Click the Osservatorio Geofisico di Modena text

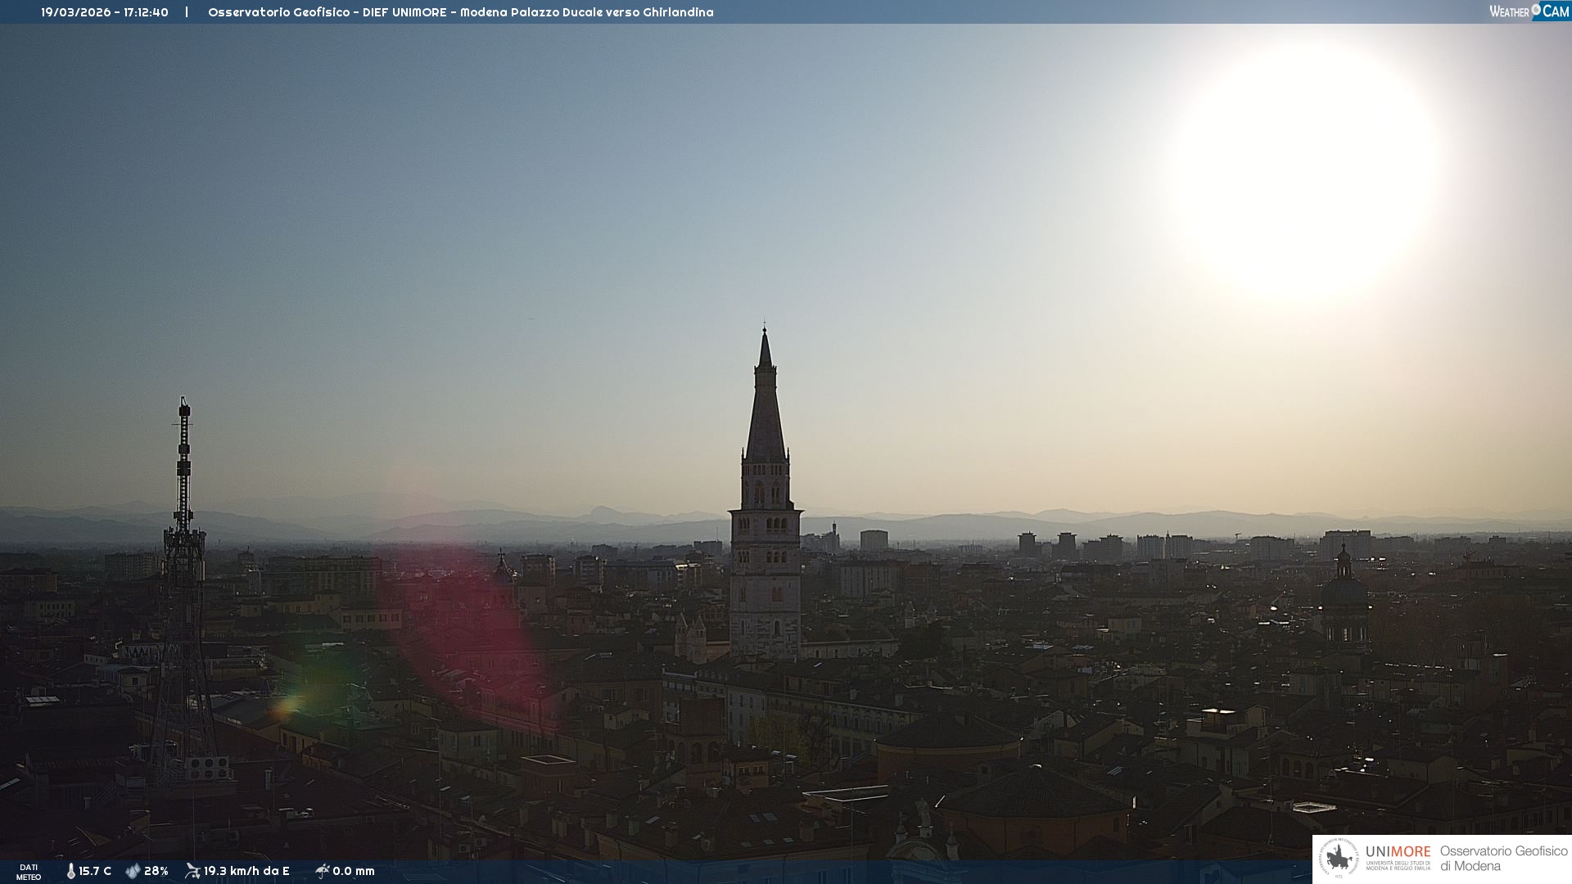pyautogui.click(x=1503, y=858)
